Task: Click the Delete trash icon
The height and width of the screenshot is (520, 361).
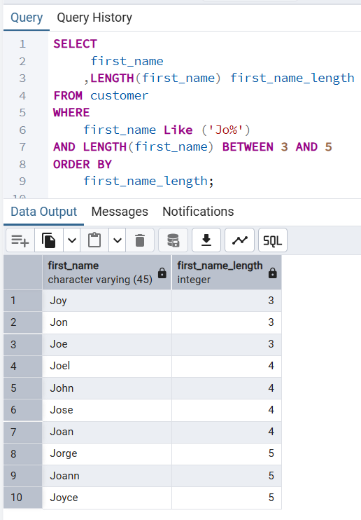Action: click(140, 240)
